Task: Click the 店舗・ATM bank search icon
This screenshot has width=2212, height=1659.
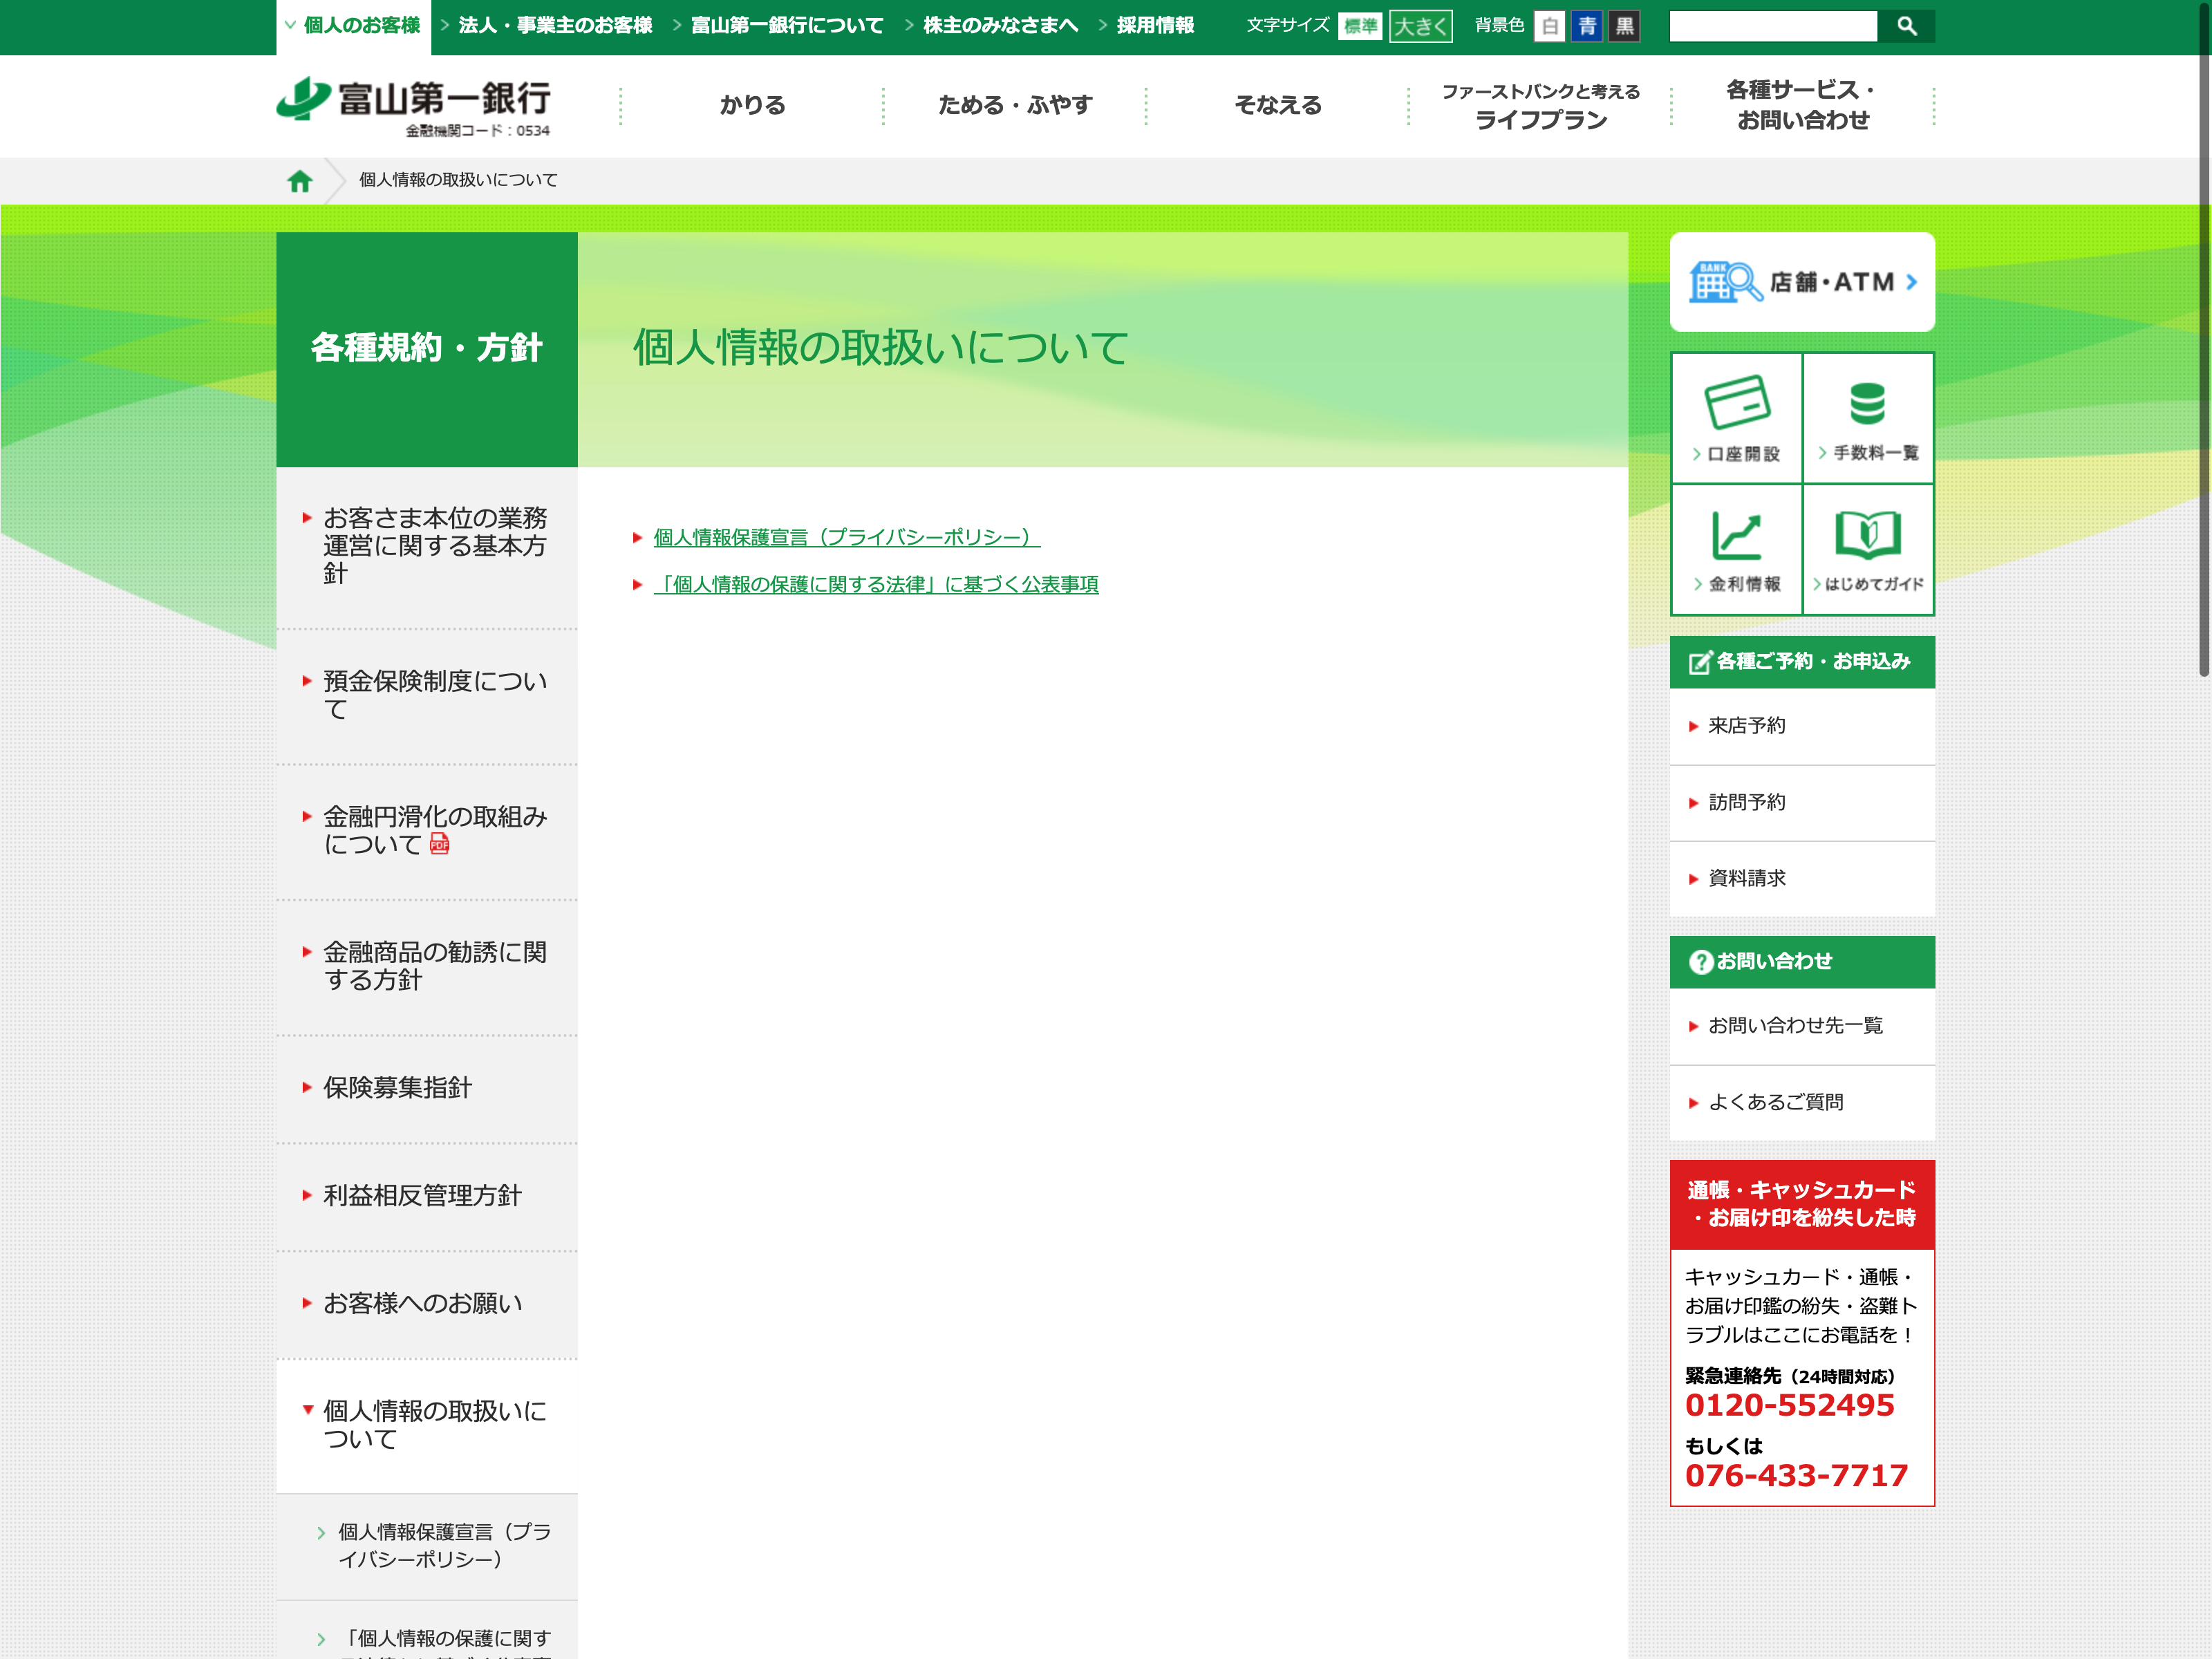Action: click(x=1725, y=282)
